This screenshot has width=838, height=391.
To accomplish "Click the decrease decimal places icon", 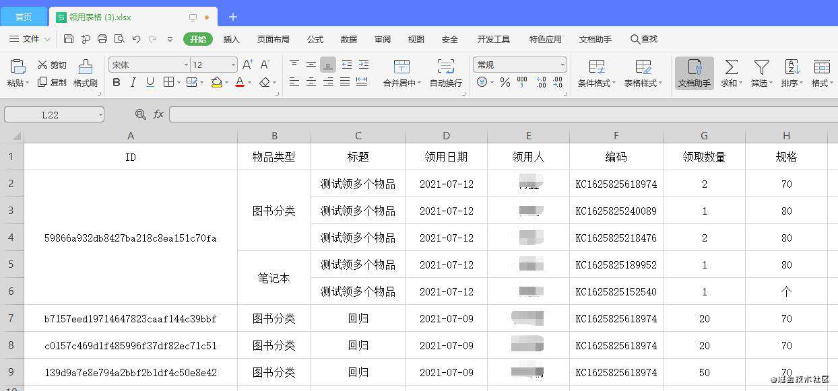I will (x=558, y=82).
